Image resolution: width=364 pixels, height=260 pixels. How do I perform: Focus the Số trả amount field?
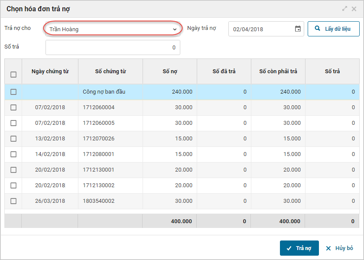tap(113, 48)
